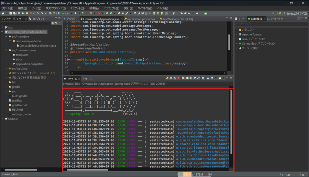Click the Debug bug icon in toolbar

tap(68, 13)
